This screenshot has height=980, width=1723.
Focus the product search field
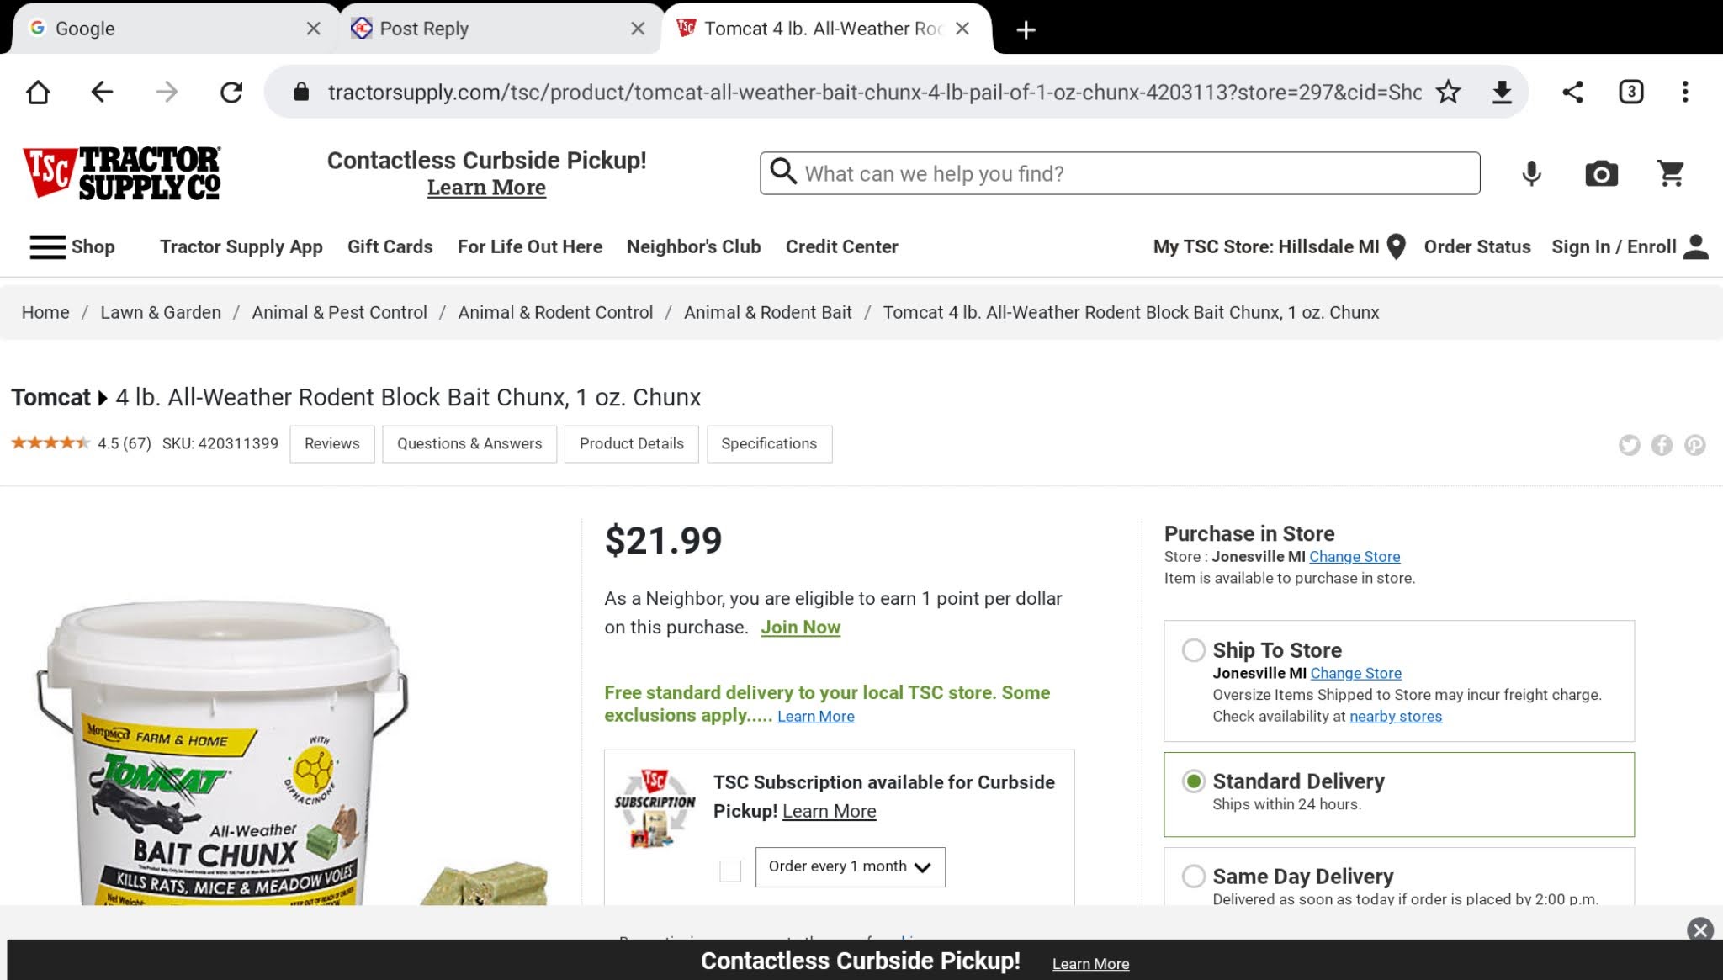pyautogui.click(x=1136, y=173)
